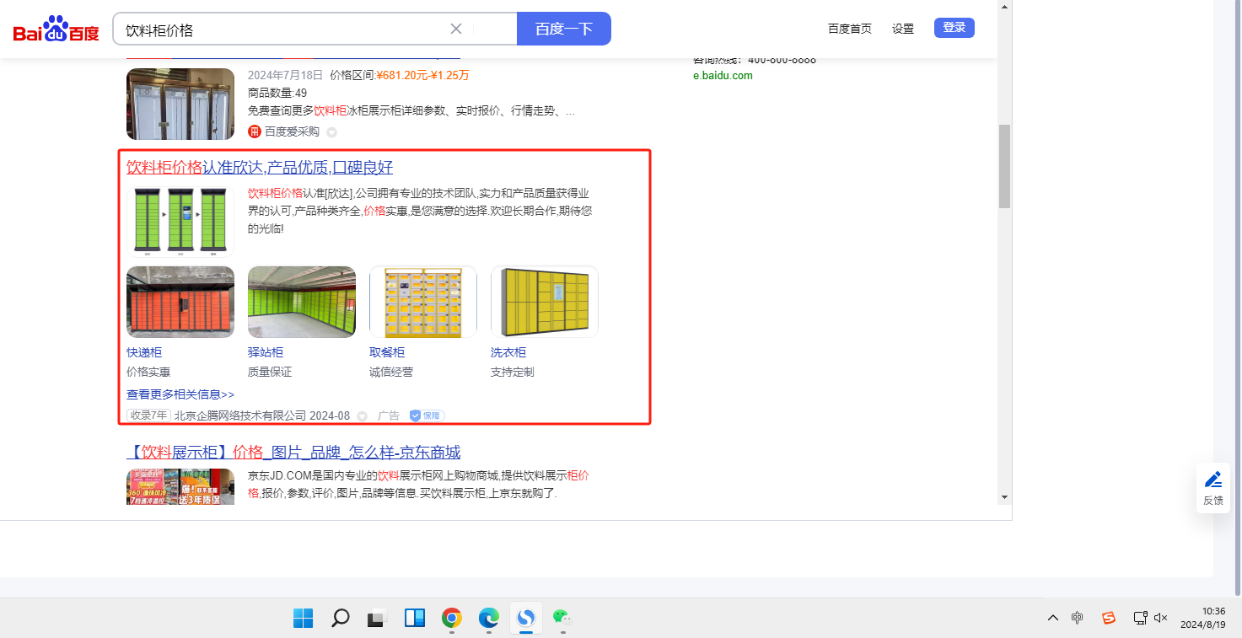Clear the search box with the X icon

click(456, 29)
